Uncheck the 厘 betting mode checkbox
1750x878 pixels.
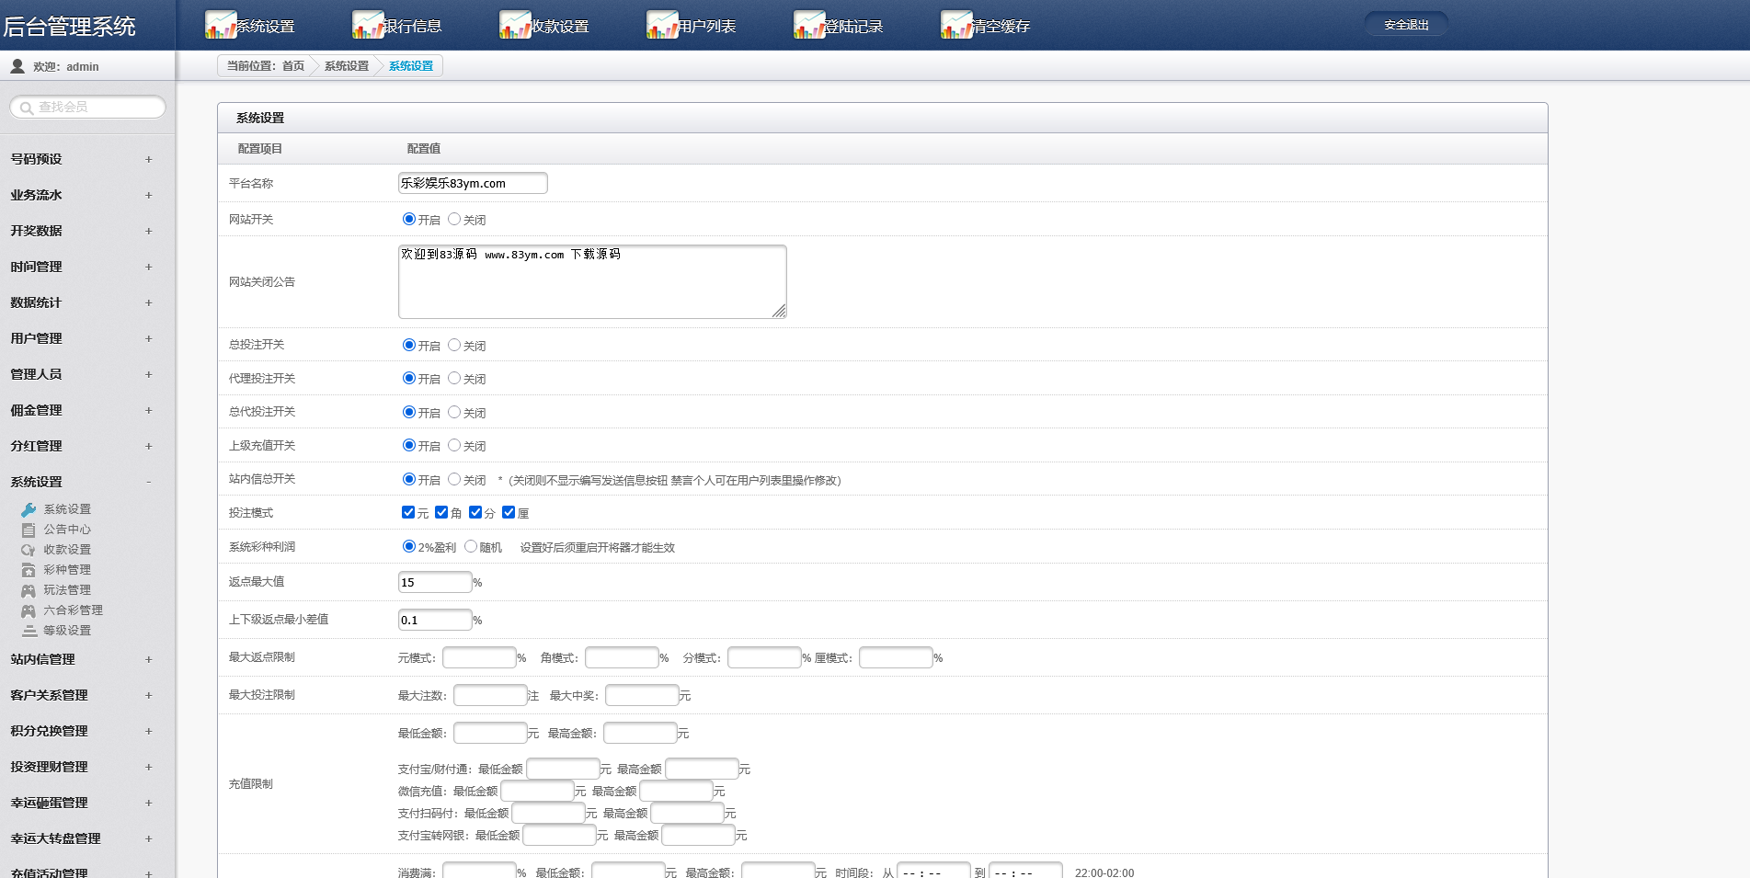click(509, 512)
